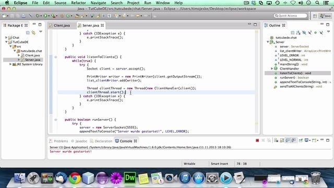Select sendToAllClients(String) in the Outline
Viewport: 334px width, 188px height.
(x=301, y=86)
